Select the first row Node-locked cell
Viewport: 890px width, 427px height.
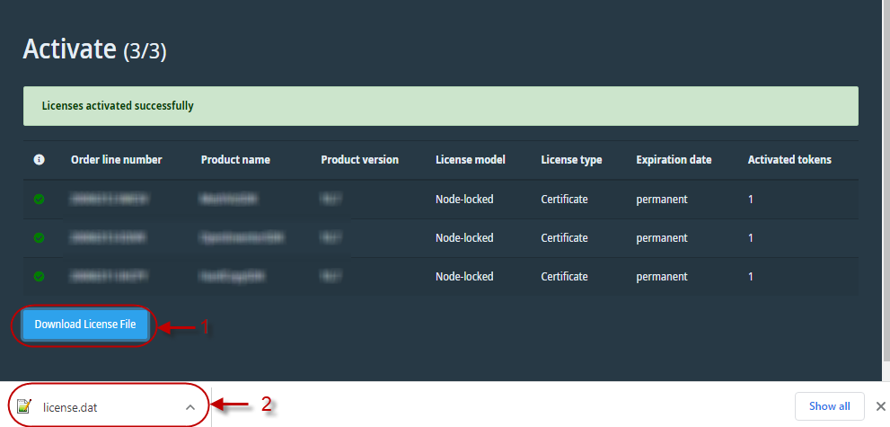click(464, 200)
